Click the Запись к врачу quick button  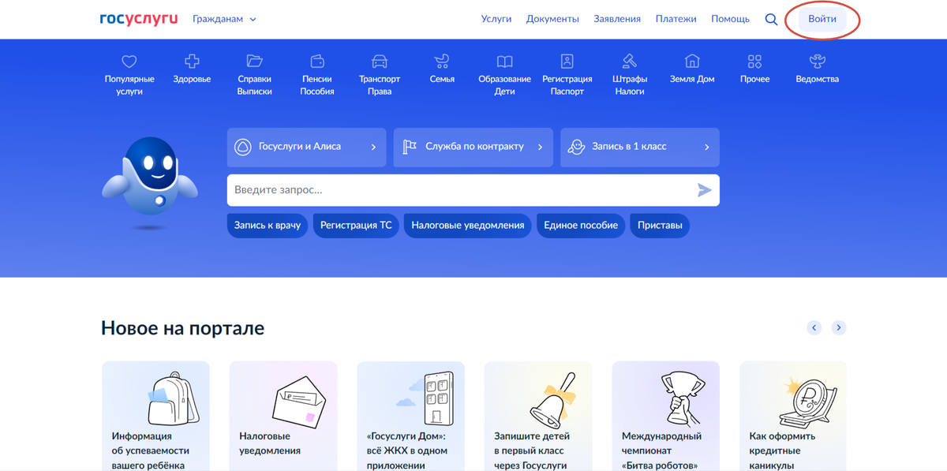click(x=268, y=226)
